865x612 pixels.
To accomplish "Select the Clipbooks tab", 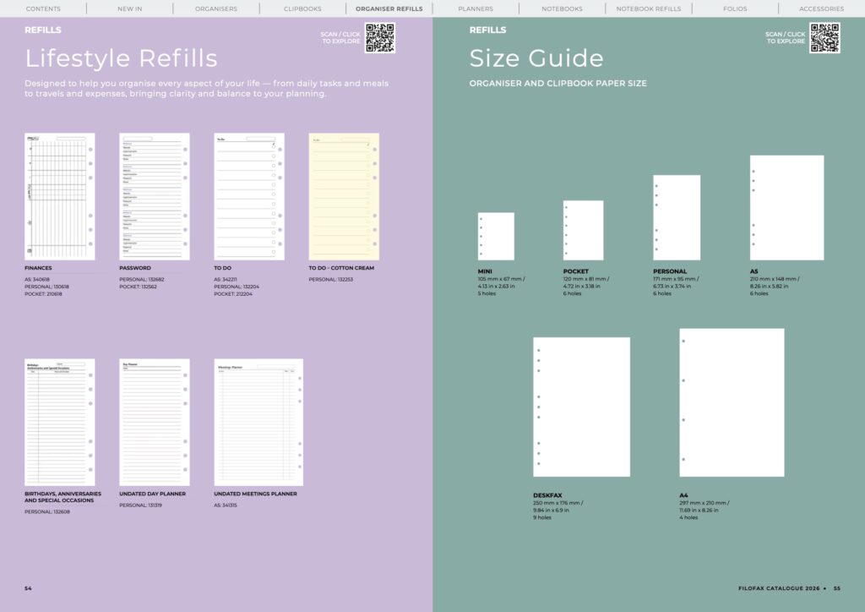I will (x=302, y=8).
